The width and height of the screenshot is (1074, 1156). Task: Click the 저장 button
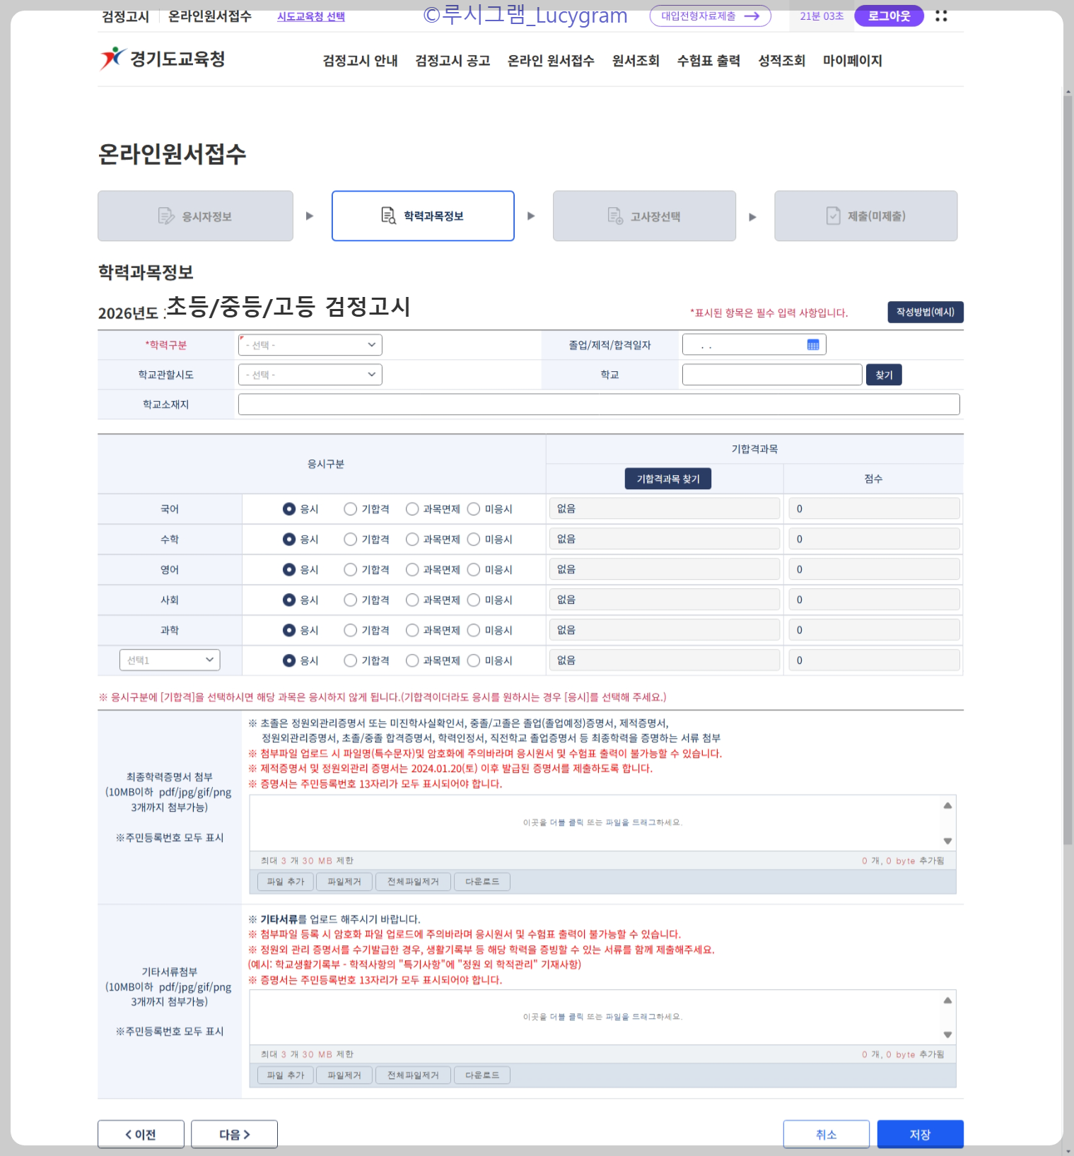point(920,1134)
